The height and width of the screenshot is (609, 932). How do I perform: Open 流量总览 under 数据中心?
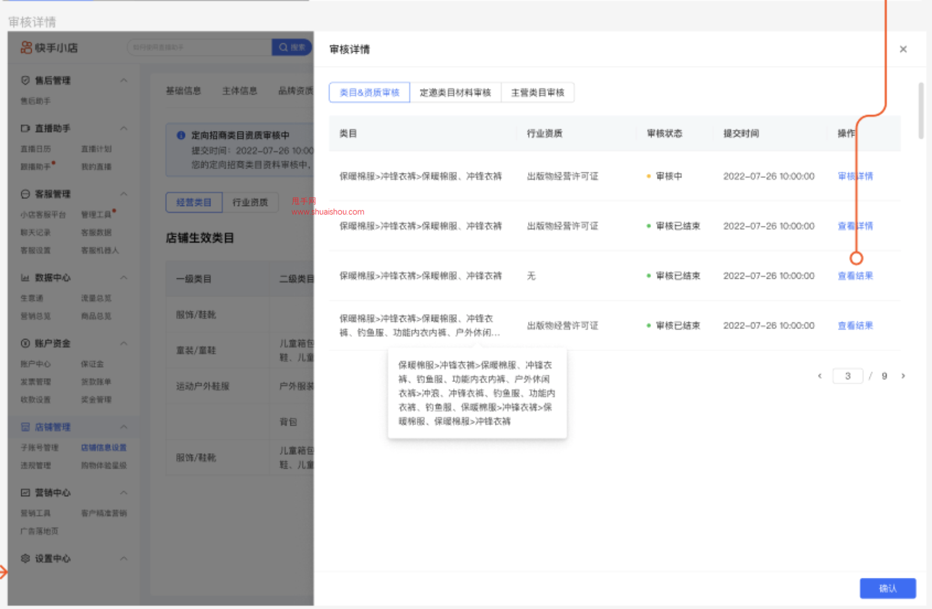click(x=96, y=298)
